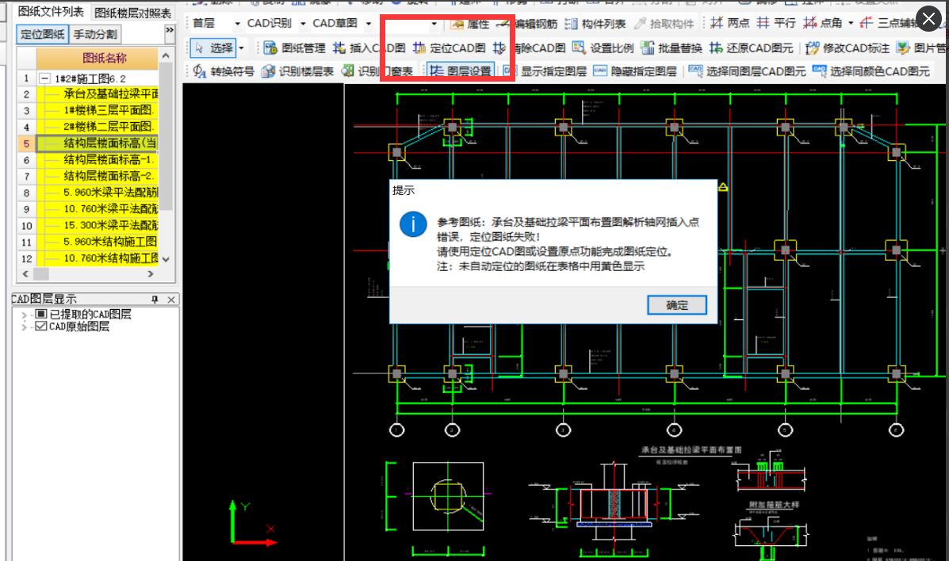
Task: Open 图纸管理 drawing manager tool
Action: tap(295, 48)
